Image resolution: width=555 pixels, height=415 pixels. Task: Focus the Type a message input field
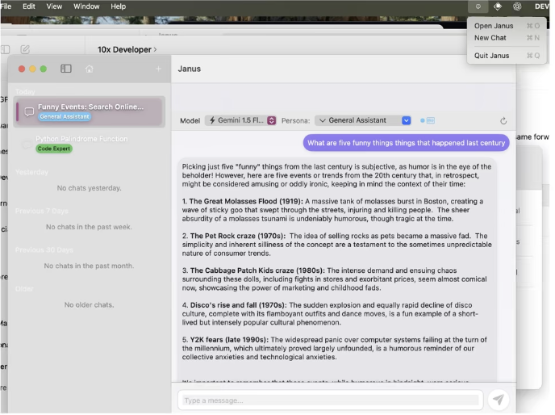click(x=331, y=400)
